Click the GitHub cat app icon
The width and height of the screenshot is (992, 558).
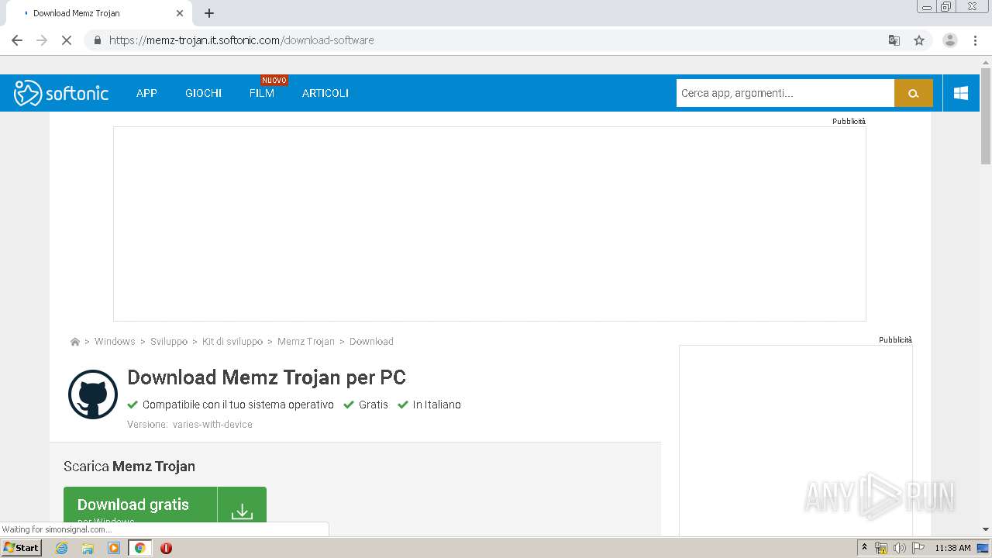pos(93,394)
